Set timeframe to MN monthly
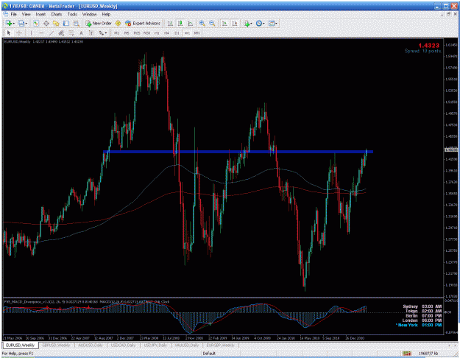The image size is (460, 358). pos(197,33)
